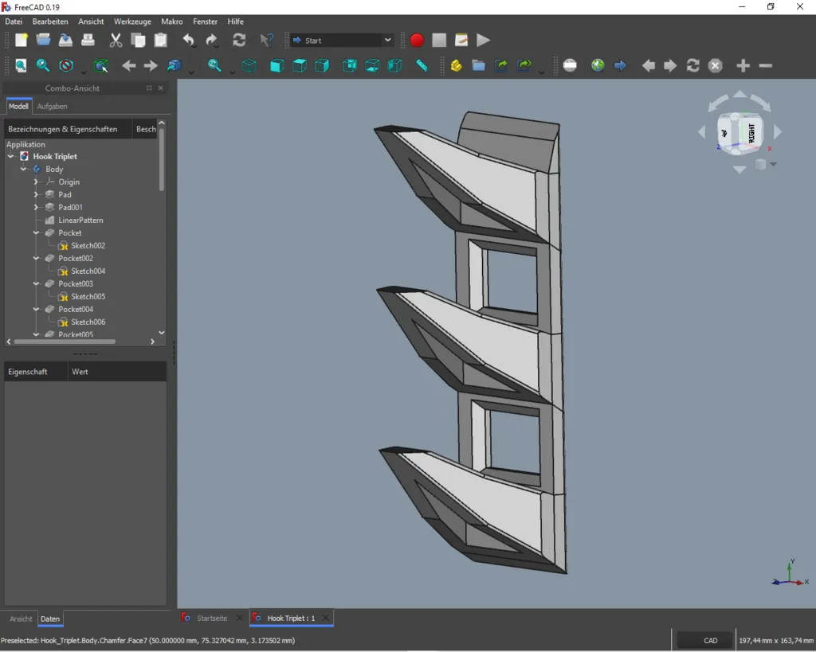This screenshot has width=816, height=652.
Task: Click the scissors Cut icon
Action: (116, 40)
